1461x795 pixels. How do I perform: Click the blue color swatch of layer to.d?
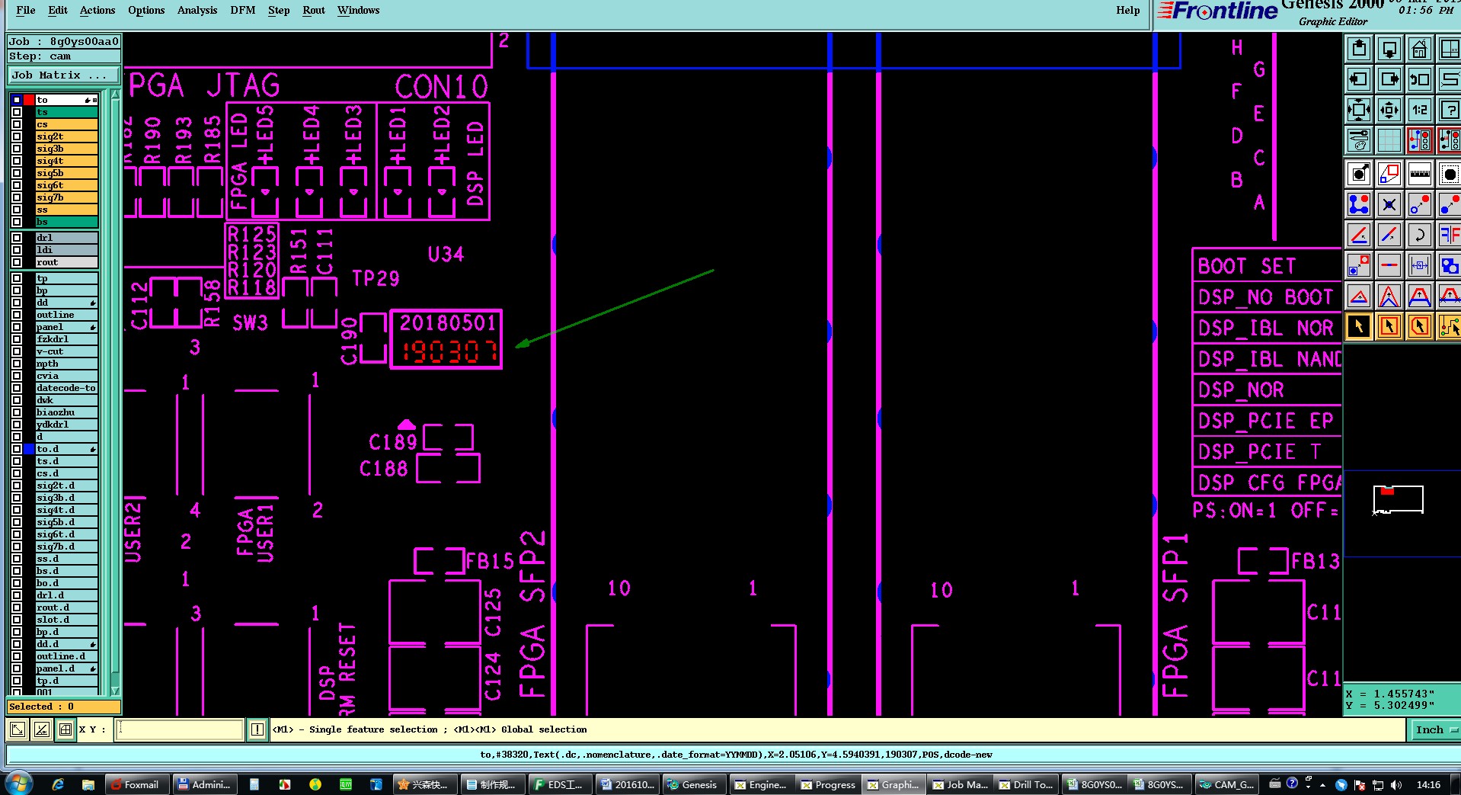[29, 449]
